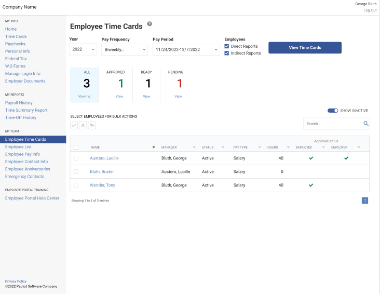This screenshot has height=294, width=380.
Task: Click employer approval checkmark for Austero, Lucille
Action: 346,158
